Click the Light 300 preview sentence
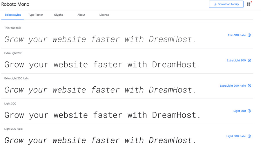261x147 pixels. point(102,115)
